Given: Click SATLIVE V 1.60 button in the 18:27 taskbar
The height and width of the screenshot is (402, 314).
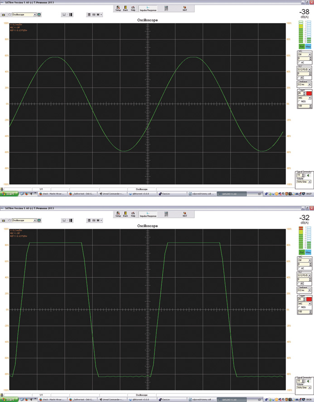Looking at the screenshot, I should 231,194.
